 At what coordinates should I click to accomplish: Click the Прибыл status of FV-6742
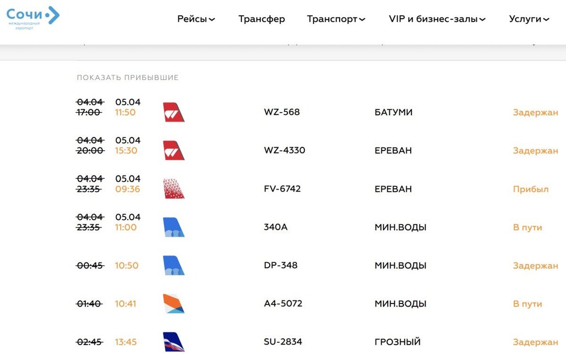(531, 189)
